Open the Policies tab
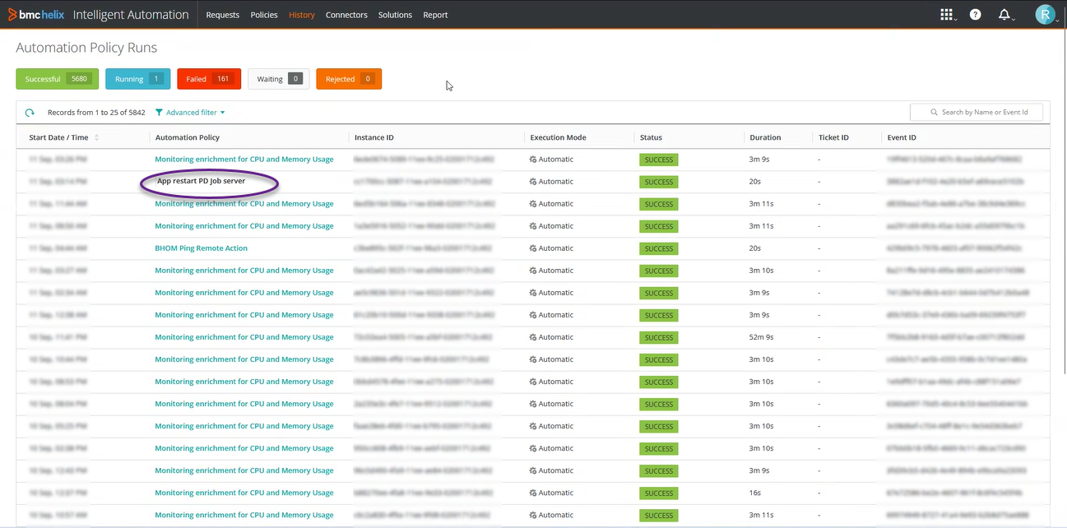Screen dimensions: 1067x528 tap(264, 15)
